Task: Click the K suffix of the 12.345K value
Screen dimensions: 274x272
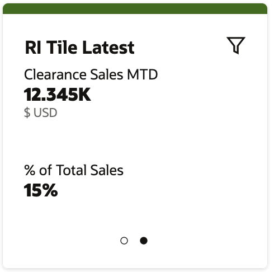Action: 84,95
